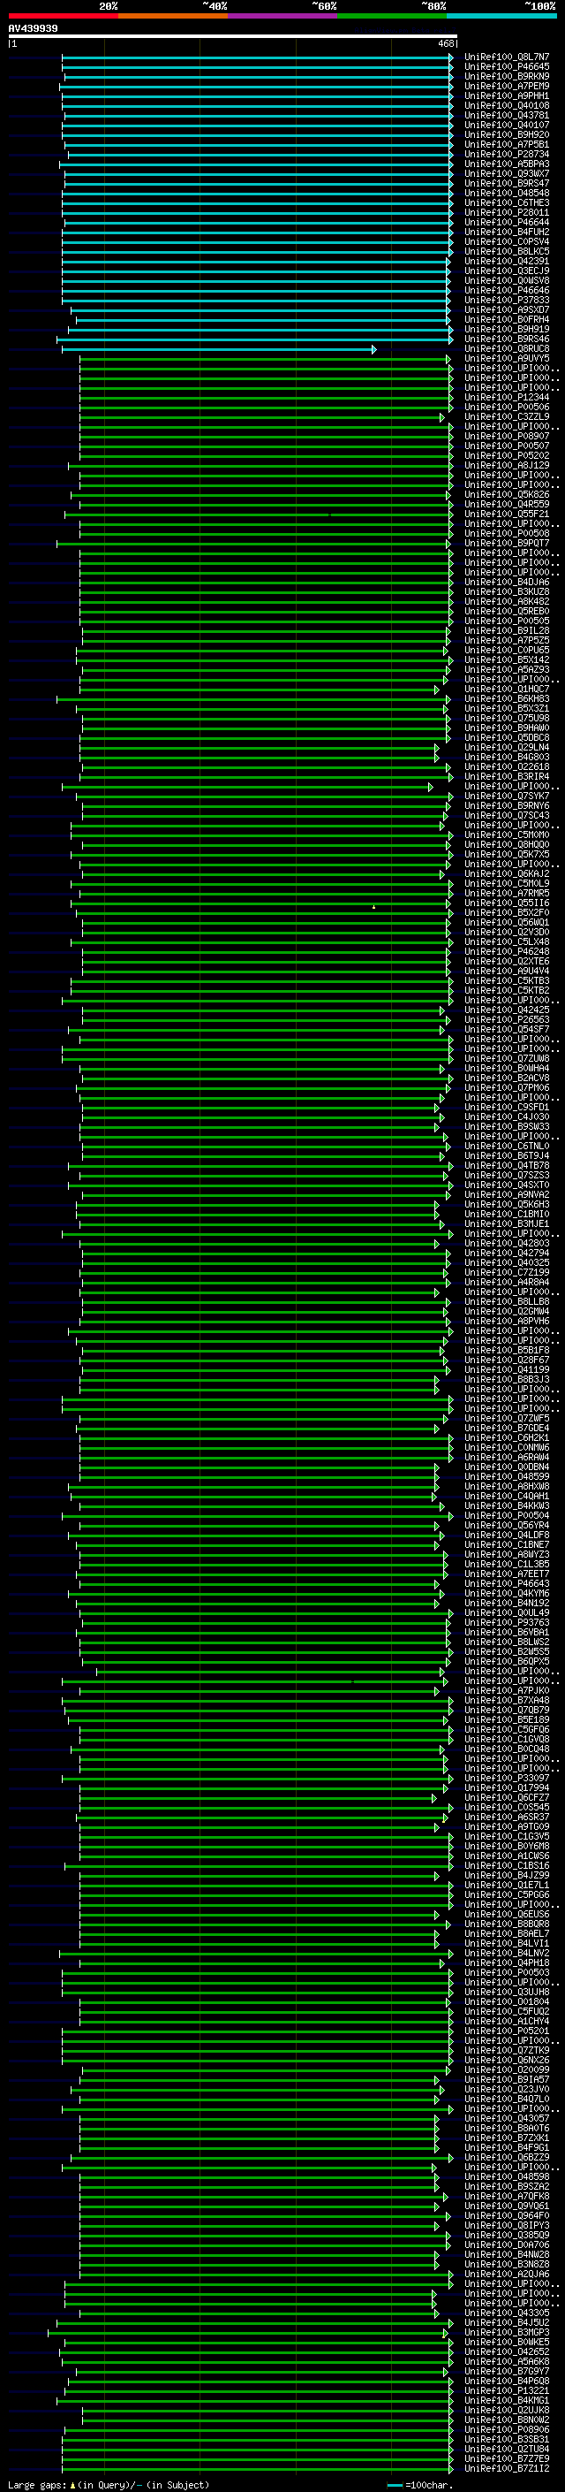Click the UniRef100_Q55F21 label
Viewport: 565px width, 2492px height.
click(507, 514)
